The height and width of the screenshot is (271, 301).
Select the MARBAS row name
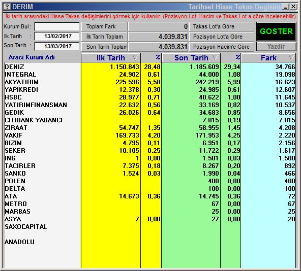click(x=18, y=212)
